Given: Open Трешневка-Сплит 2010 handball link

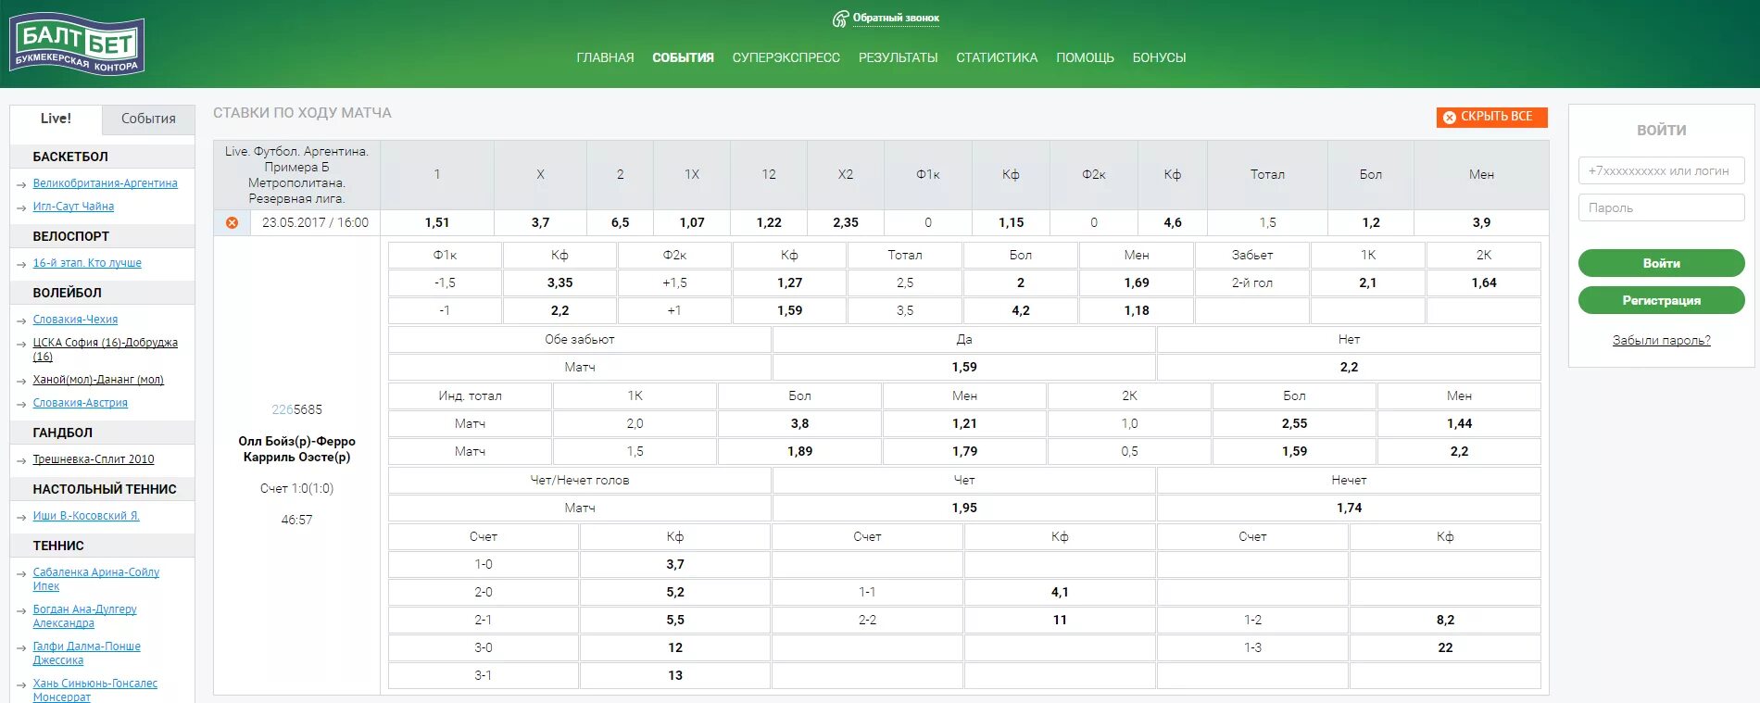Looking at the screenshot, I should 94,459.
